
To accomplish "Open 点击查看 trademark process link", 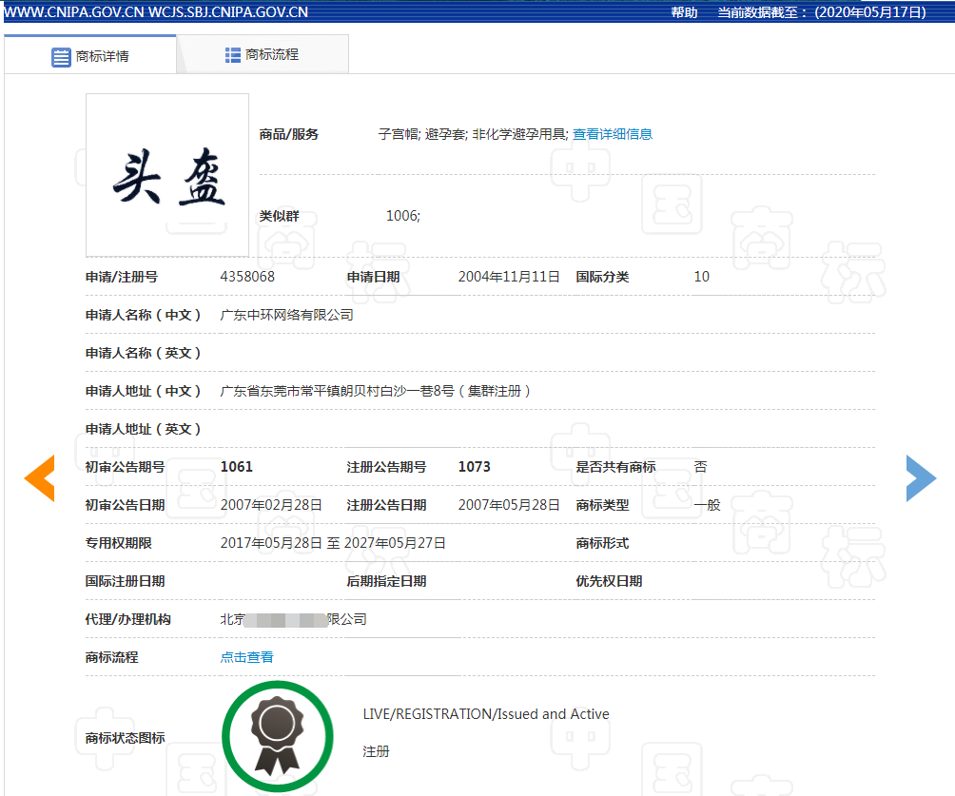I will (x=246, y=657).
